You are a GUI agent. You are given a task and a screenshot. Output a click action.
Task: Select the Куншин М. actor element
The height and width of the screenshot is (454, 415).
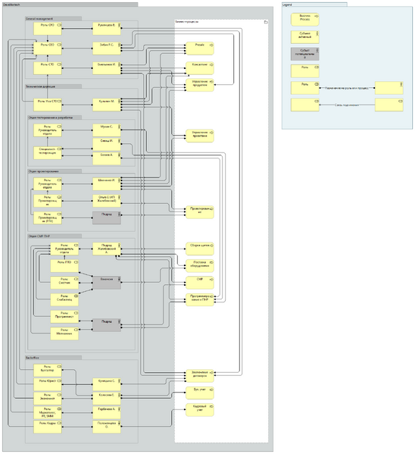[x=107, y=105]
